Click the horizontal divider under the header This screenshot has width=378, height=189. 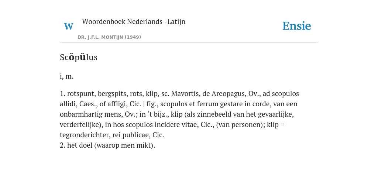pos(189,43)
